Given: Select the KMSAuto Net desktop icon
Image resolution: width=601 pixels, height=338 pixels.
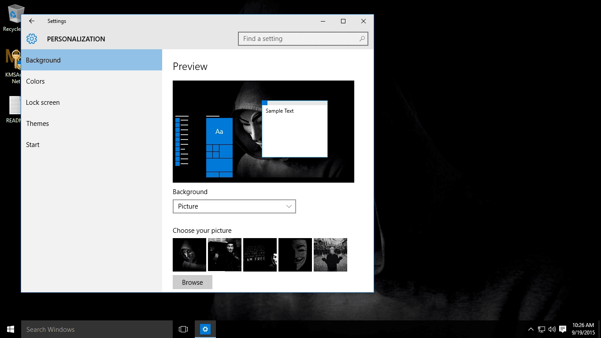Looking at the screenshot, I should coord(13,66).
